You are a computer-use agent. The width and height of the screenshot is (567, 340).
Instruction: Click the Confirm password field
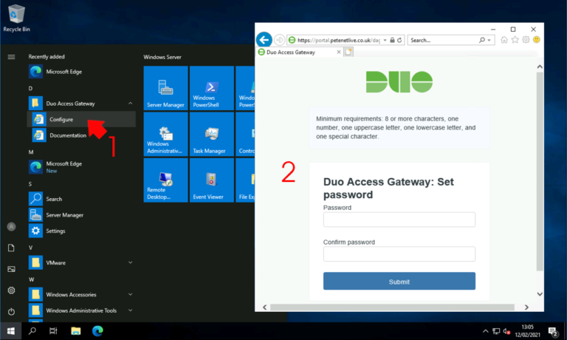[399, 254]
